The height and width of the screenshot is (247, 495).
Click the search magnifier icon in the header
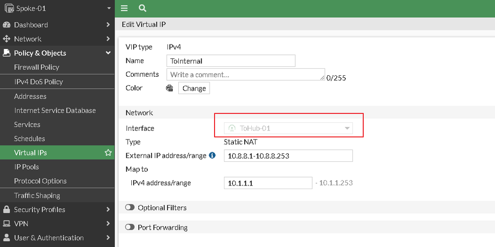pos(143,8)
